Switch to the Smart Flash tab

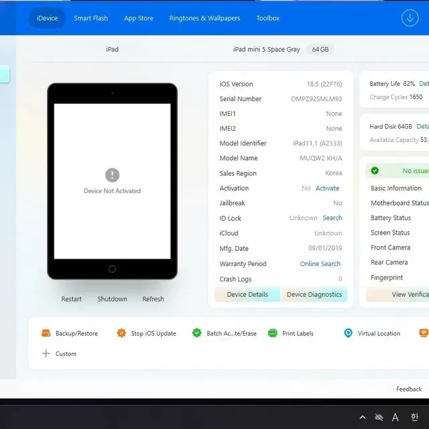[91, 18]
